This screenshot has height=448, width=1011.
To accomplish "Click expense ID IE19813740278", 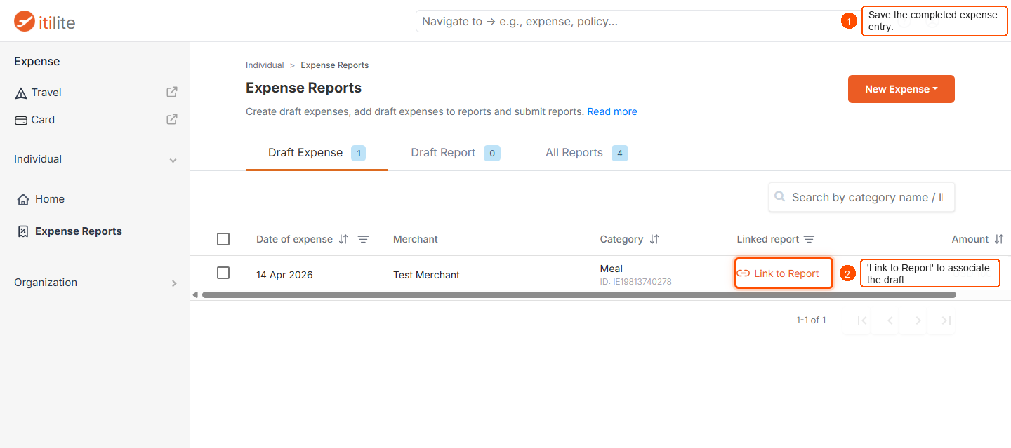I will click(x=636, y=282).
